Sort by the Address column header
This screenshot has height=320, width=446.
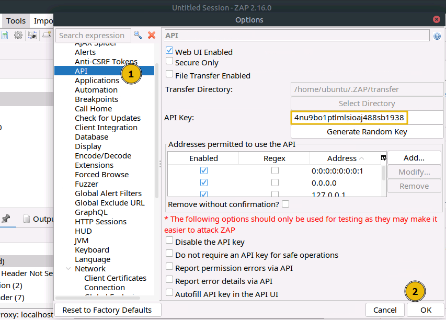pos(345,158)
